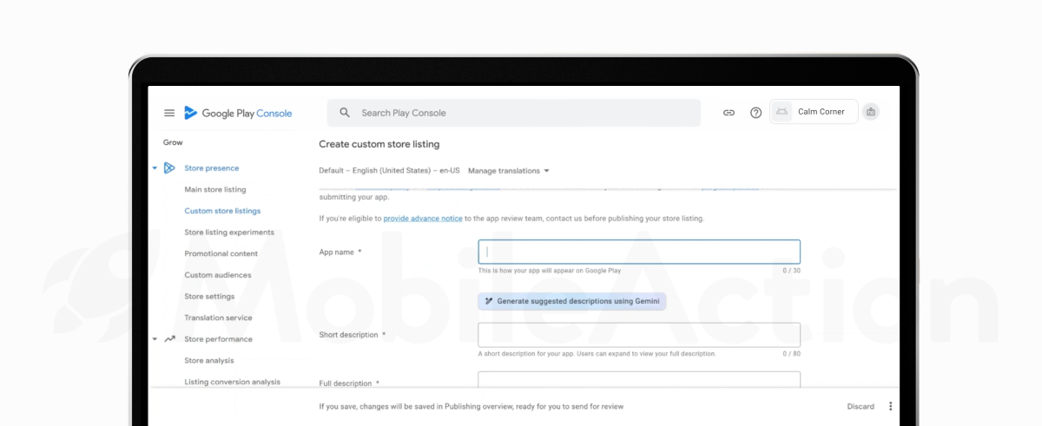Open Store listing experiments page
This screenshot has height=426, width=1042.
pyautogui.click(x=228, y=233)
